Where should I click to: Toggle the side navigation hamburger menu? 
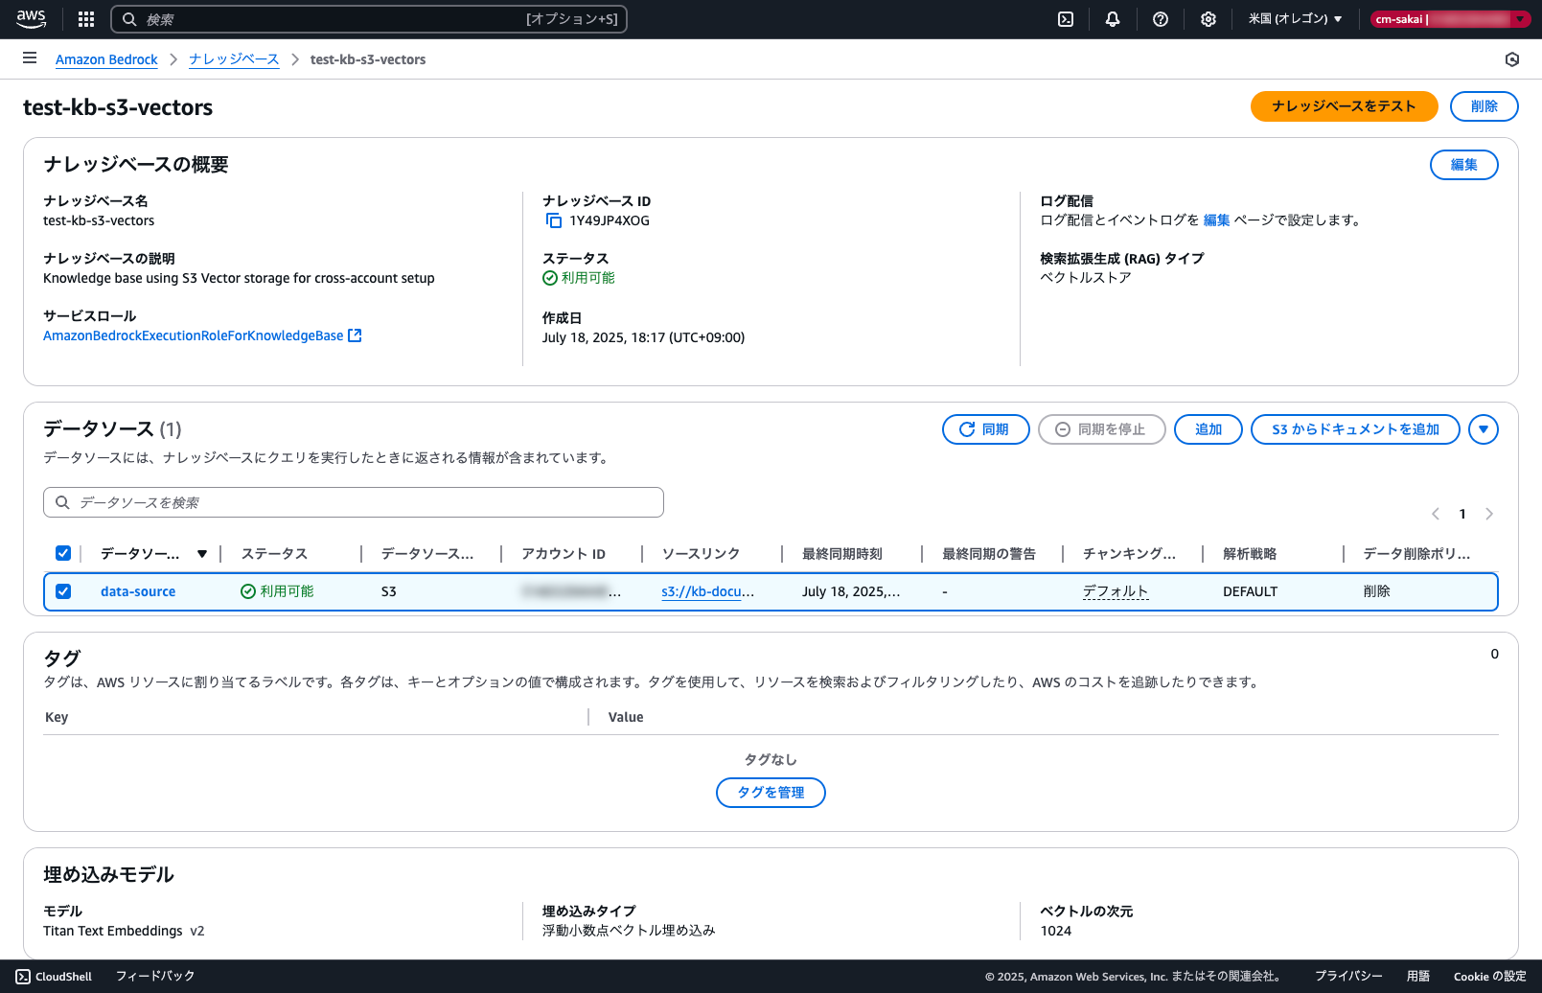30,58
